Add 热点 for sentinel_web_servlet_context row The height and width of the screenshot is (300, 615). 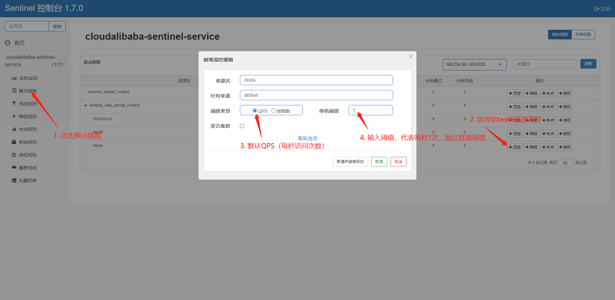tap(548, 107)
